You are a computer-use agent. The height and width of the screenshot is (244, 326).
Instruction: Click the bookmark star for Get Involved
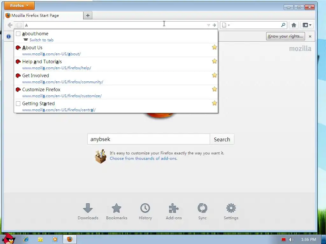click(214, 75)
